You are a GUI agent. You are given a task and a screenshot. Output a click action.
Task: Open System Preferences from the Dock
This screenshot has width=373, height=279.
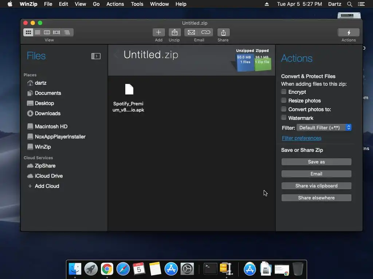point(187,269)
